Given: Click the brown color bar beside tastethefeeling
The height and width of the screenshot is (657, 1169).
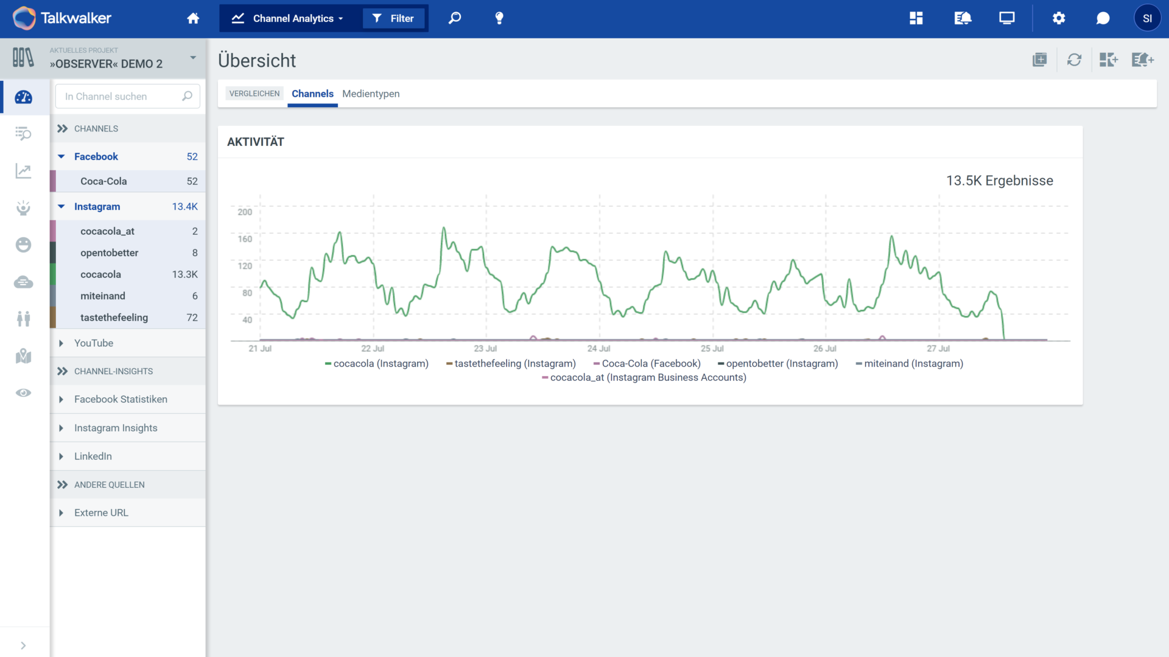Looking at the screenshot, I should 53,318.
